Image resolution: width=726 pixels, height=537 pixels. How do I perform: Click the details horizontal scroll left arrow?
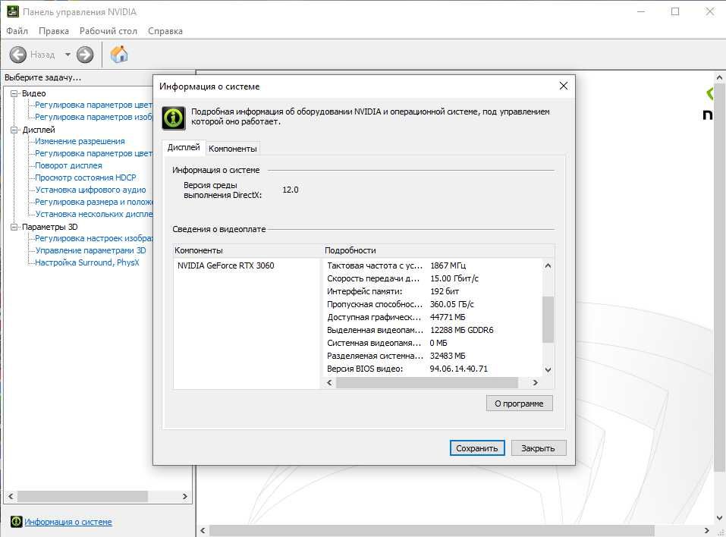tap(329, 382)
